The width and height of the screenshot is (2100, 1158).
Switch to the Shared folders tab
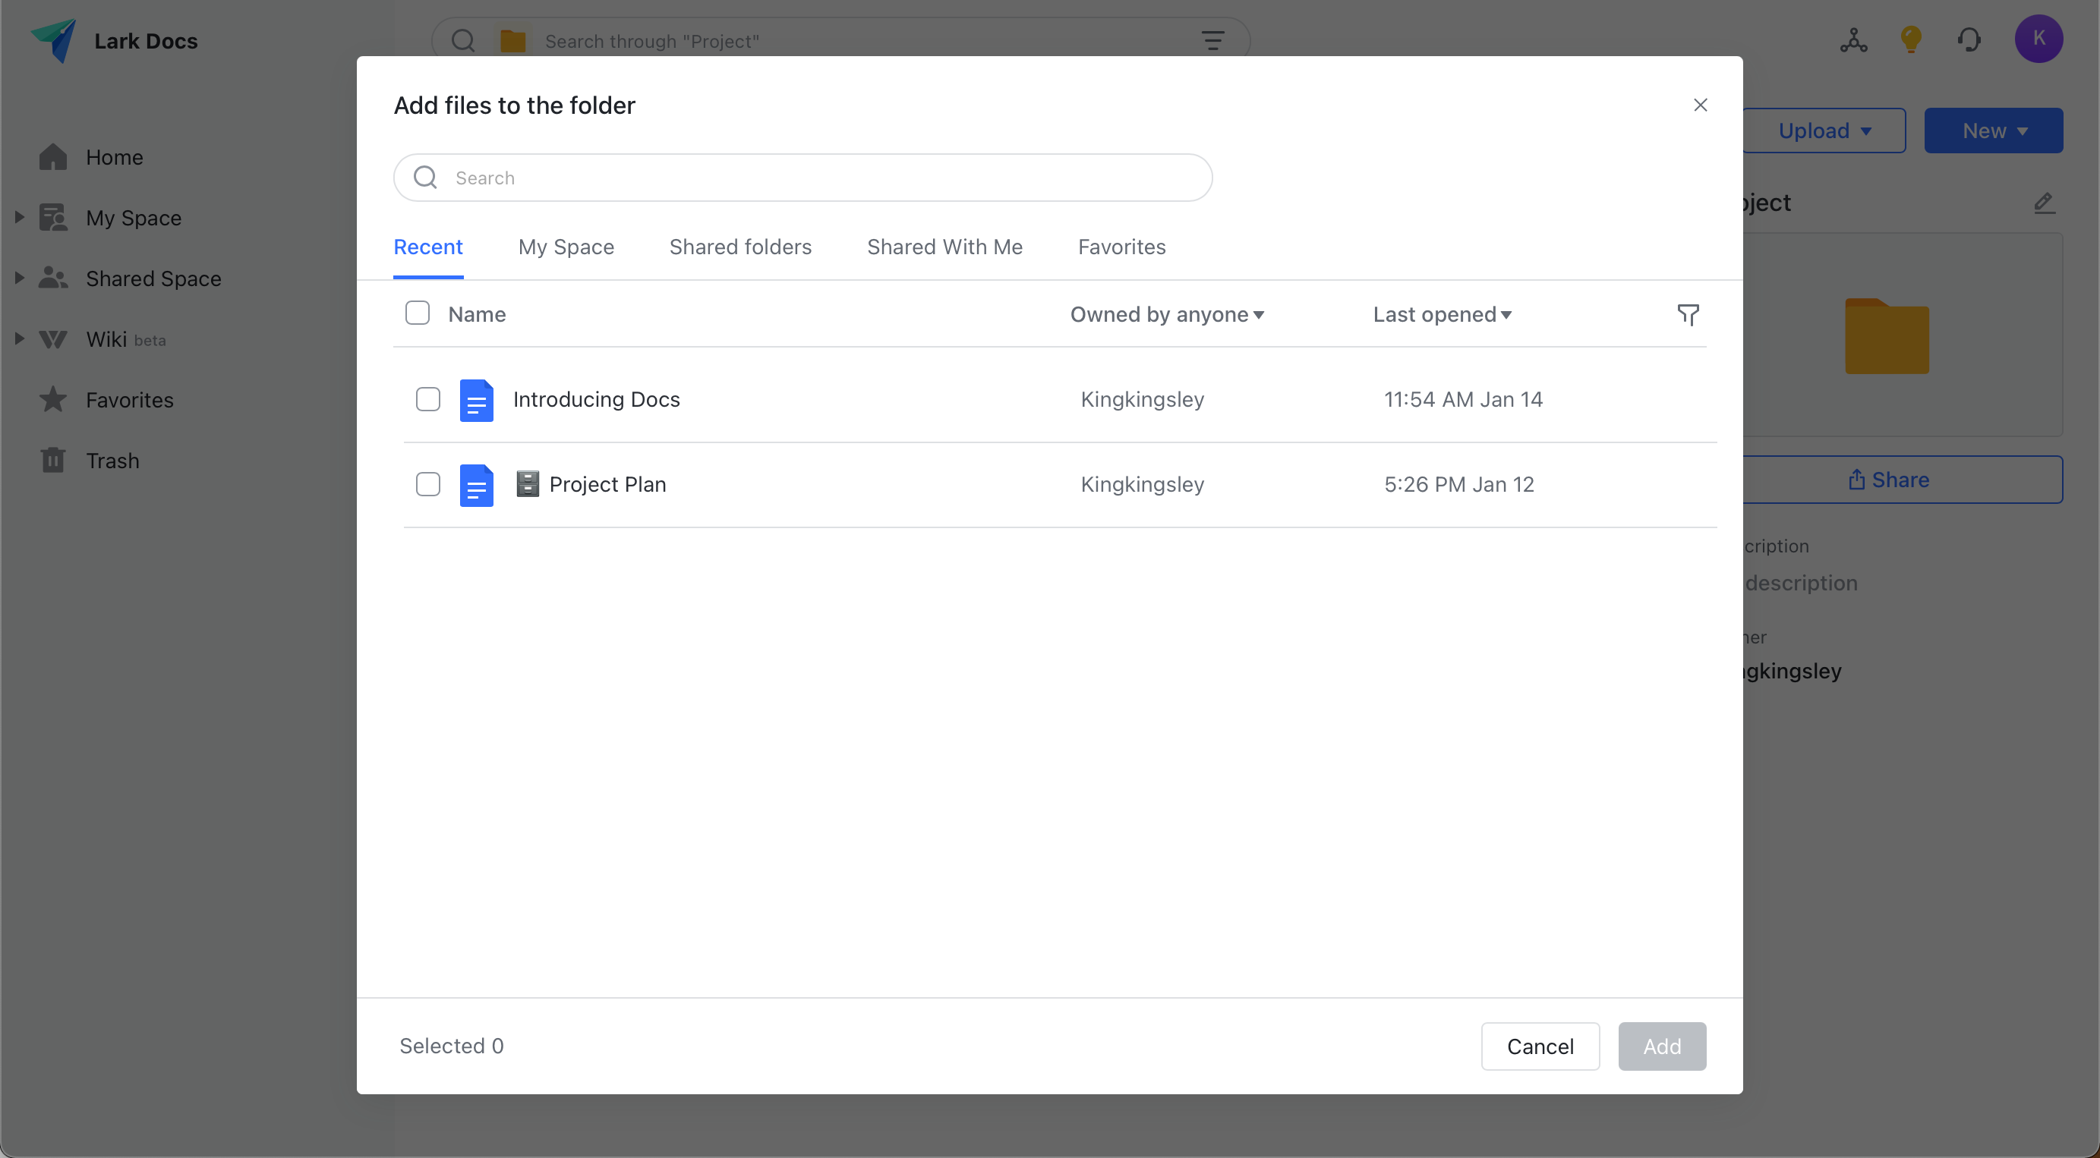(x=740, y=247)
